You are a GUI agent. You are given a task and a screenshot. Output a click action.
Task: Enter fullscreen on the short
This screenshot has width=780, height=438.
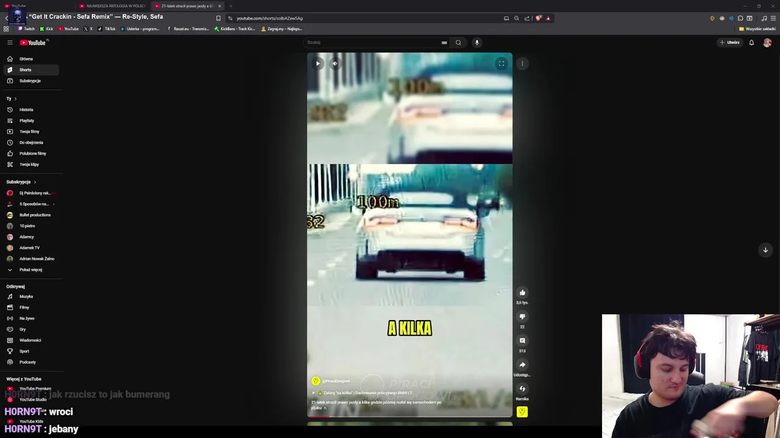(501, 63)
